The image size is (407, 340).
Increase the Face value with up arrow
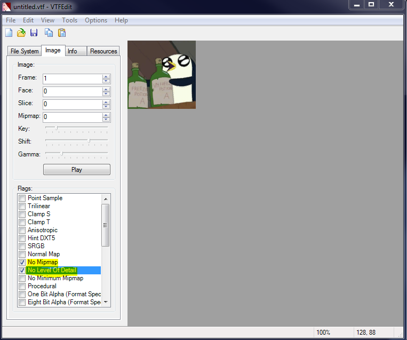pyautogui.click(x=106, y=89)
